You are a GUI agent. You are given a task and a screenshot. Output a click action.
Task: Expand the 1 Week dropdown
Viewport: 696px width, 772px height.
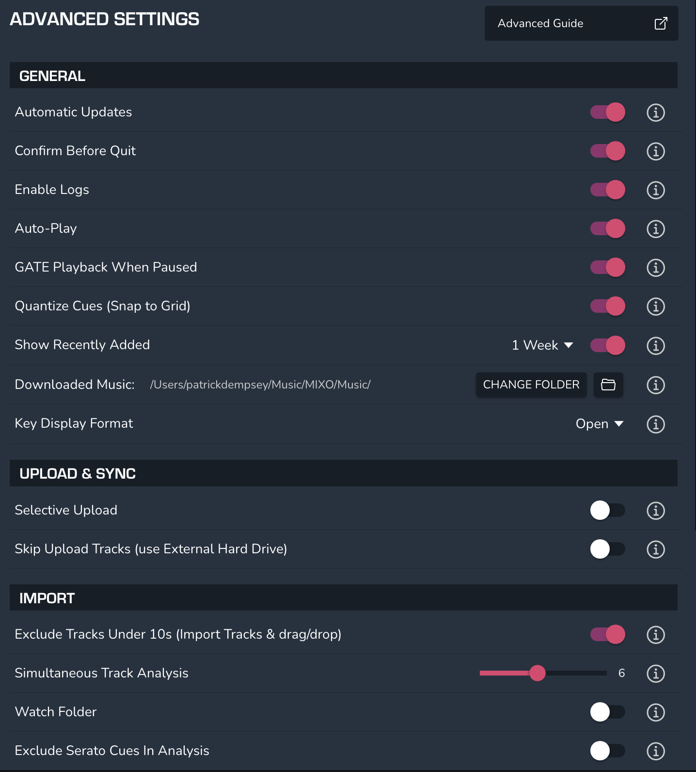(542, 345)
